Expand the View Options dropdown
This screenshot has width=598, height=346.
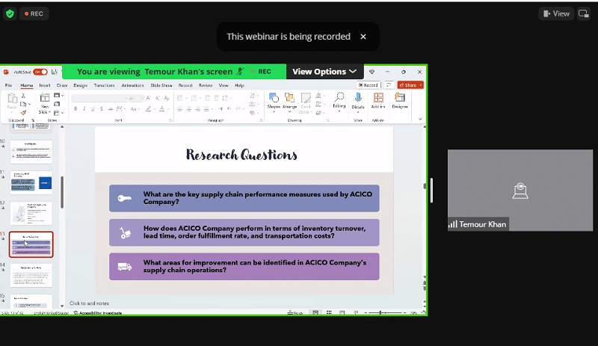tap(324, 72)
